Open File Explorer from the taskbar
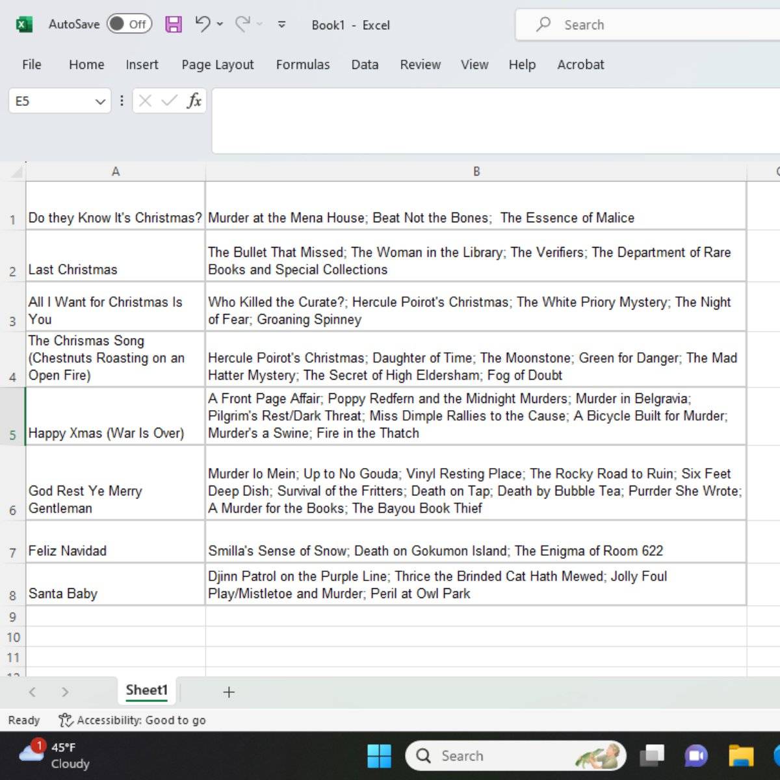 740,756
